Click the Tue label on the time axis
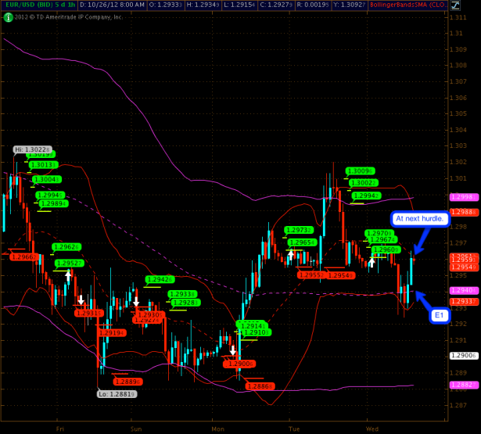 point(295,429)
